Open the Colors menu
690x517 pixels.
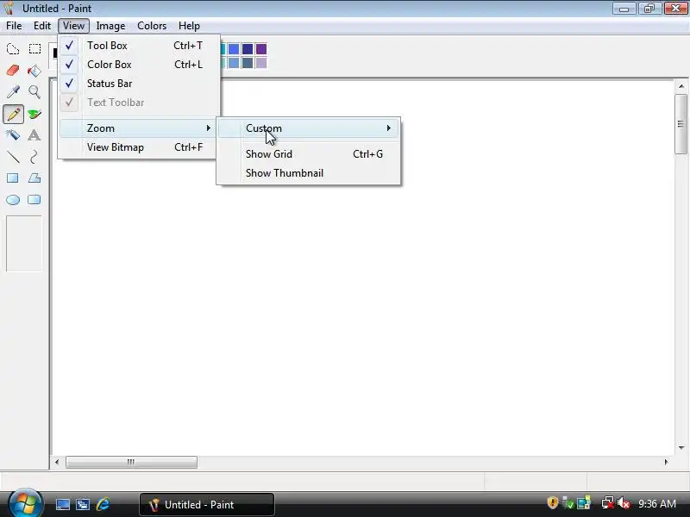[152, 26]
